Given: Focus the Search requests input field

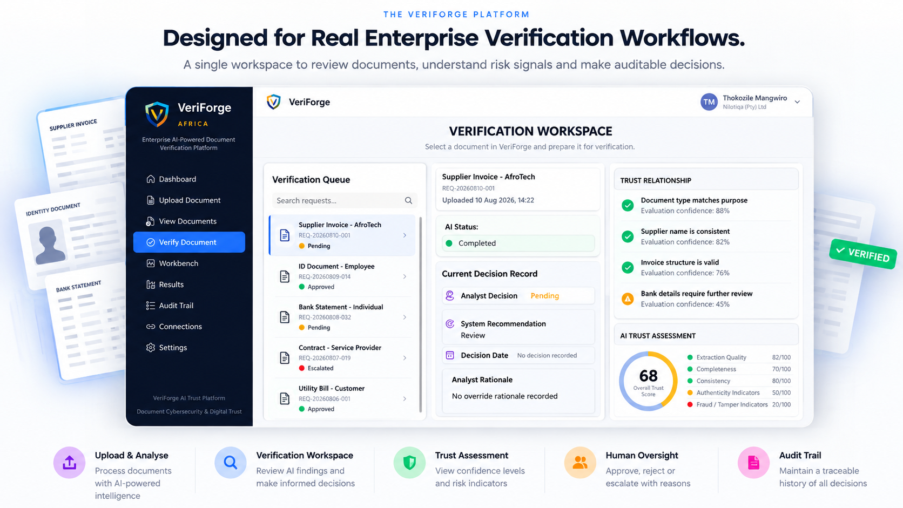Looking at the screenshot, I should [x=345, y=201].
